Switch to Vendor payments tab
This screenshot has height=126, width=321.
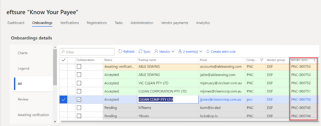coord(174,23)
